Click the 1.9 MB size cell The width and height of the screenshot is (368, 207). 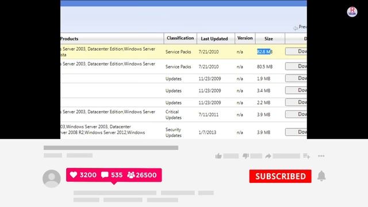[263, 79]
